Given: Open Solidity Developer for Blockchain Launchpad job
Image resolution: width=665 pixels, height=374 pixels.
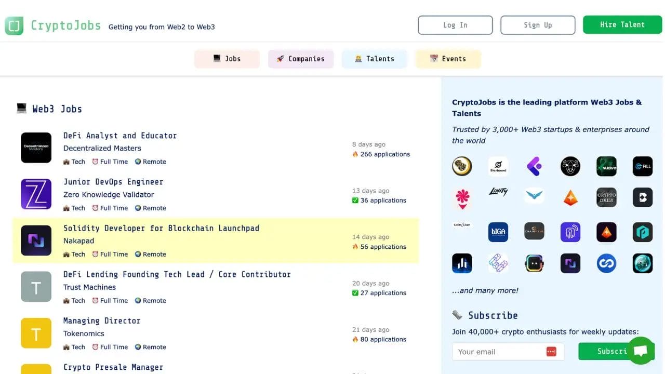Looking at the screenshot, I should (161, 228).
